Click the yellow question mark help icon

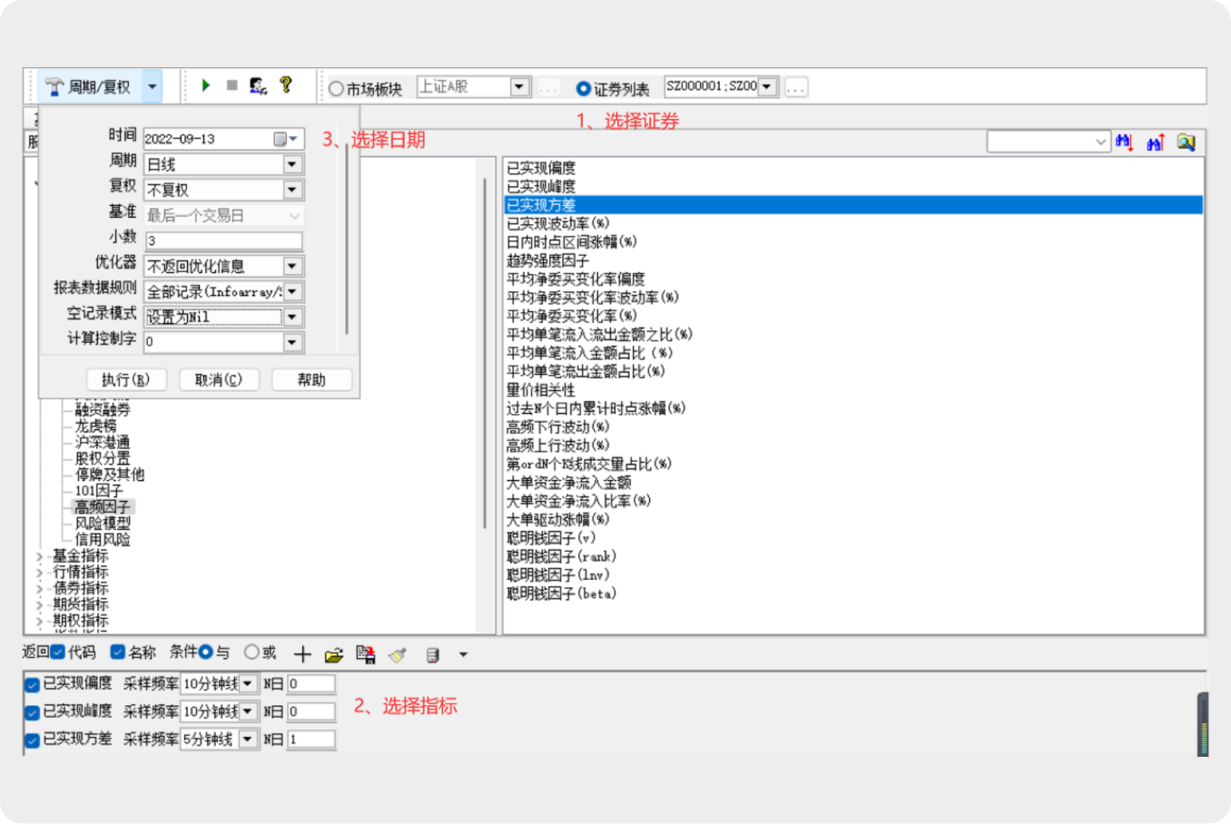coord(286,85)
